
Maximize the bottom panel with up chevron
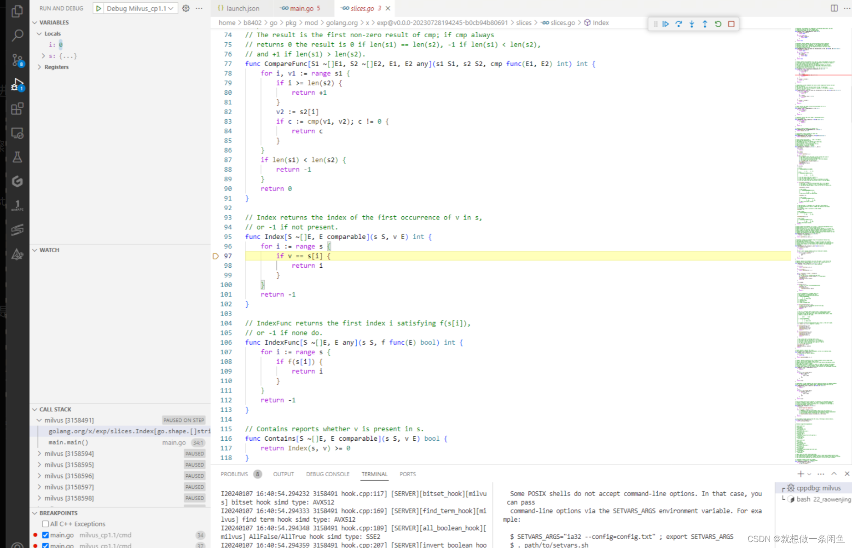tap(834, 474)
